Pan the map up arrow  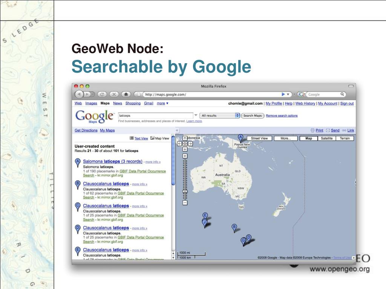click(x=185, y=138)
